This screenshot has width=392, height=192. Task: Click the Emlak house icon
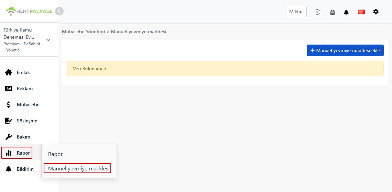tap(9, 73)
